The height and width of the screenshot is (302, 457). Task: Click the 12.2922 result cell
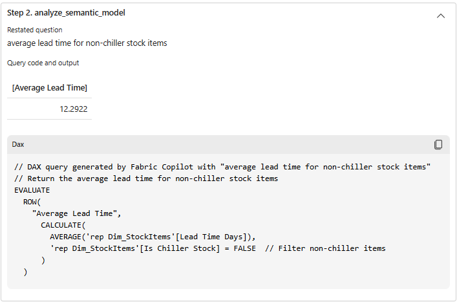pyautogui.click(x=73, y=109)
